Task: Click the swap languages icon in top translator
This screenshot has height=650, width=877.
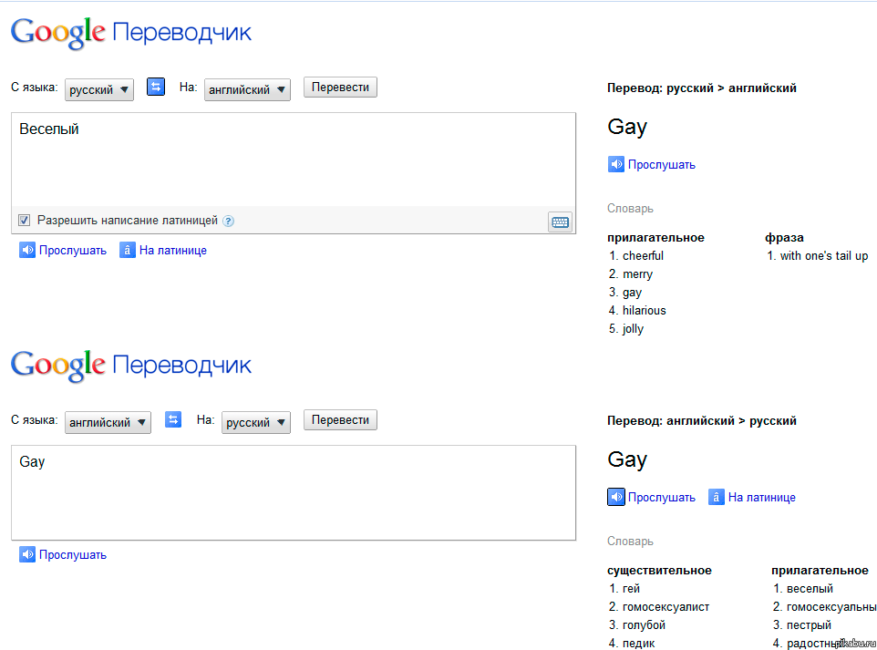Action: pos(156,88)
